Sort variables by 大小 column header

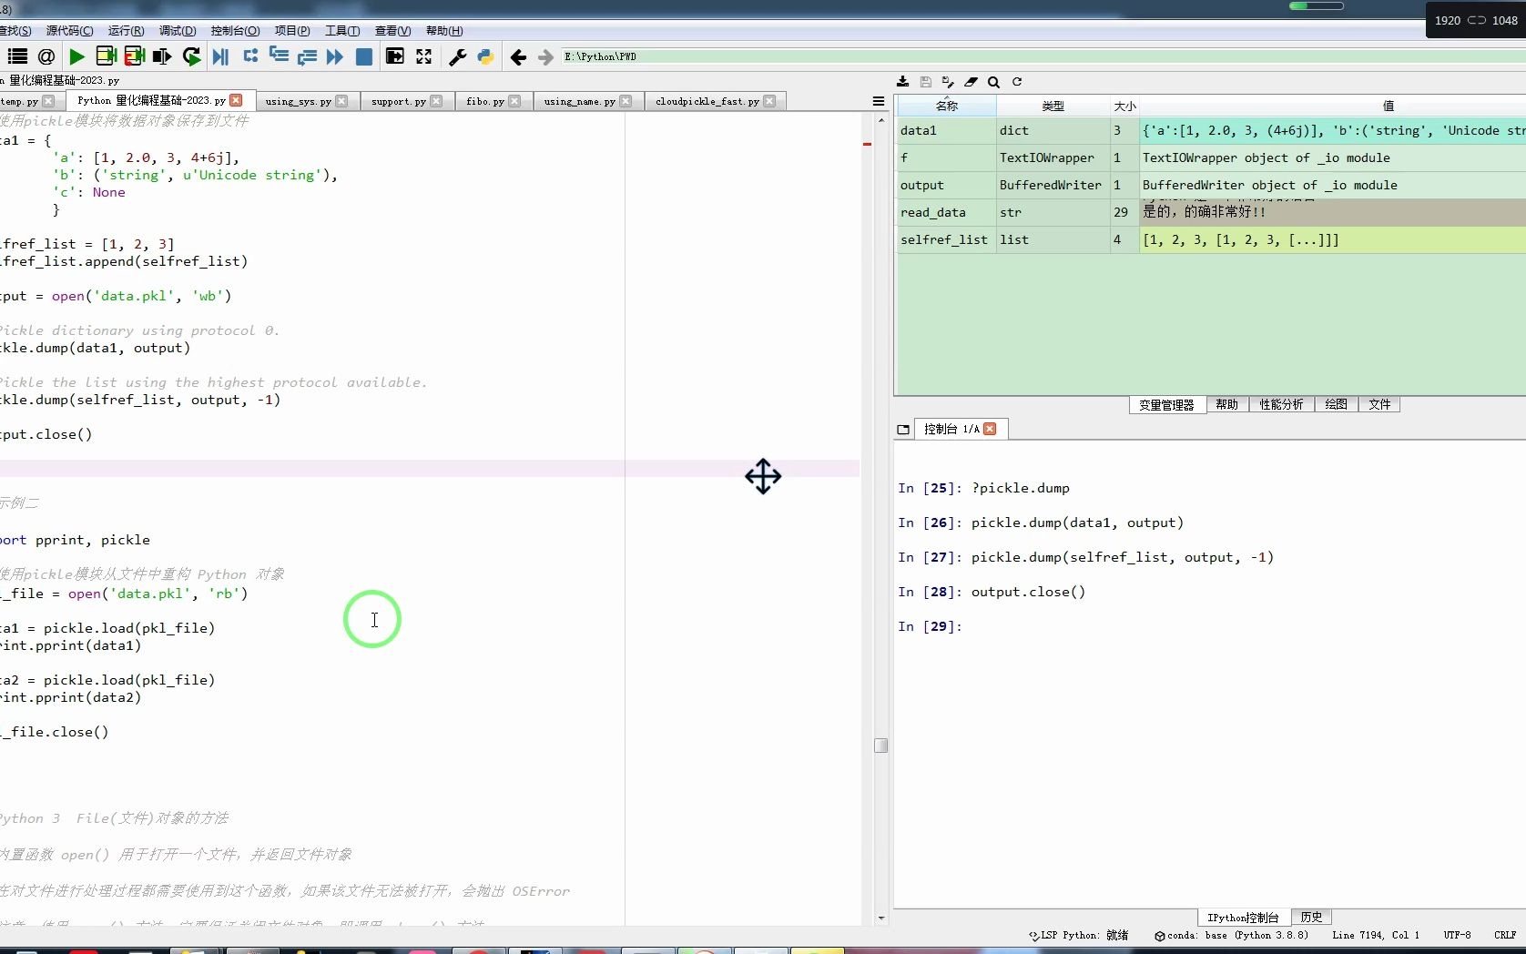click(x=1124, y=106)
